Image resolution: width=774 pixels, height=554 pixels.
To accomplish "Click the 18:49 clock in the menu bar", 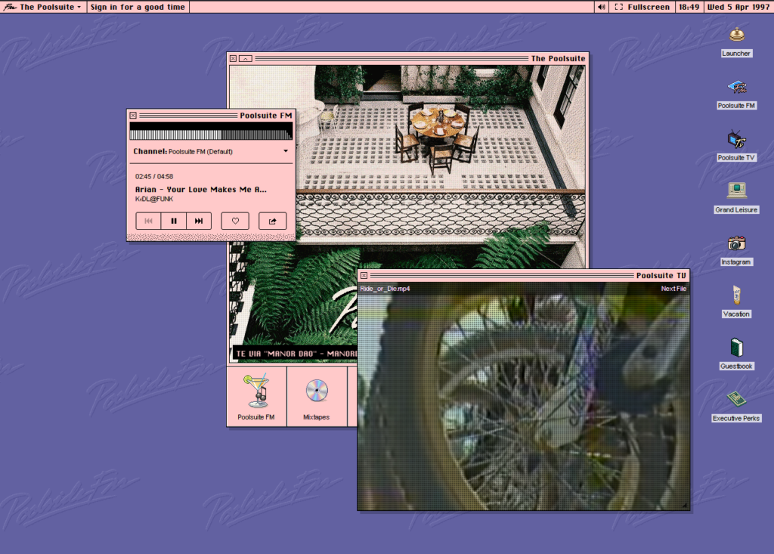I will [x=689, y=7].
